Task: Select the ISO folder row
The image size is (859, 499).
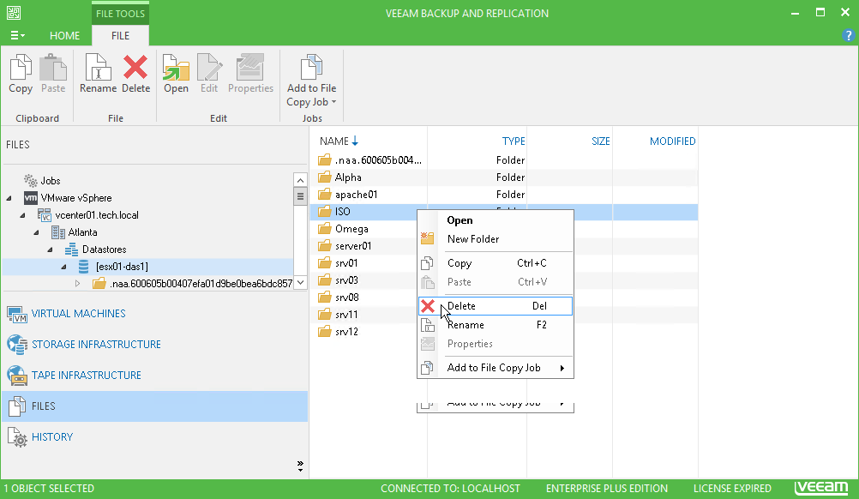Action: click(363, 212)
